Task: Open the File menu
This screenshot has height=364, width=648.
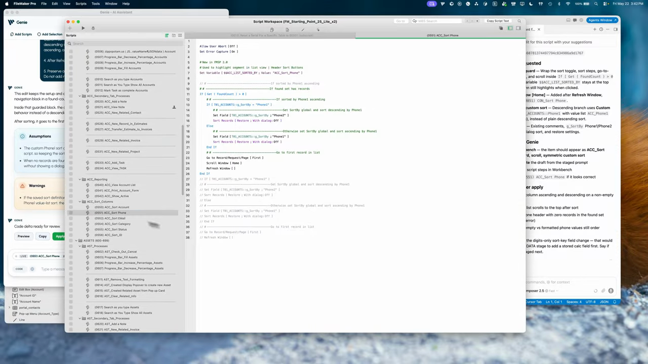Action: click(44, 4)
